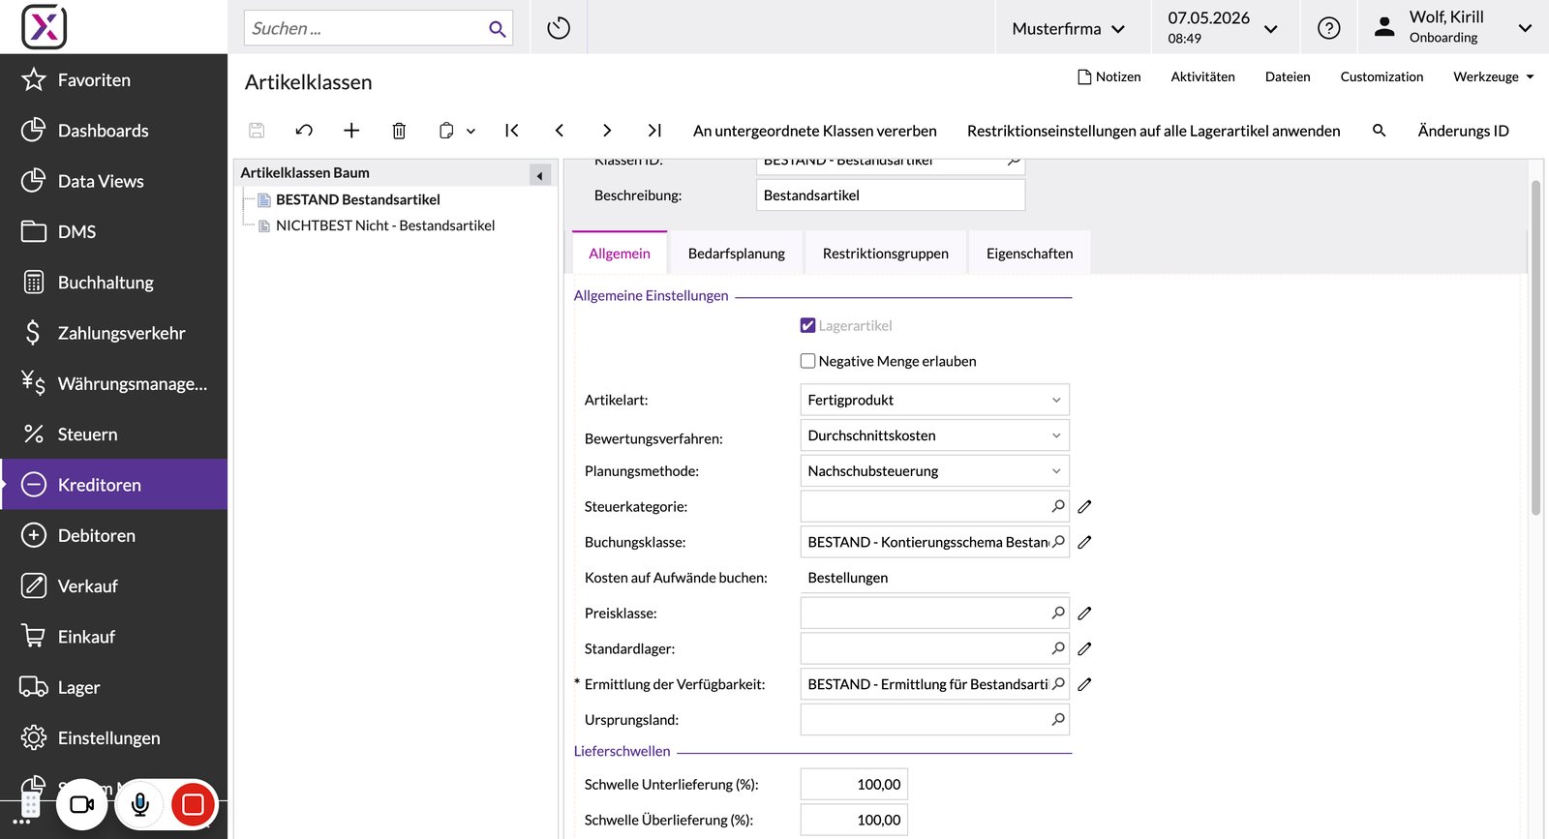Edit Buchungsklasse with the pencil icon

(x=1085, y=542)
